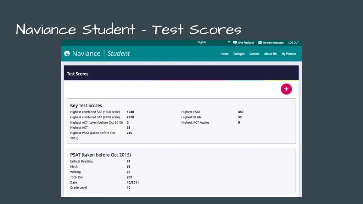Image resolution: width=363 pixels, height=204 pixels.
Task: Click the pink add test score button
Action: pos(286,89)
